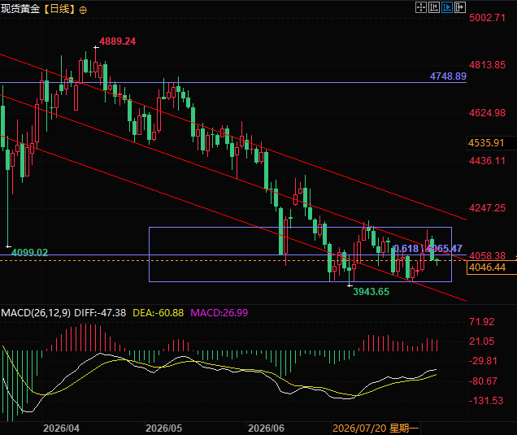517x435 pixels.
Task: Select the 4748.89 horizontal line label
Action: 448,76
